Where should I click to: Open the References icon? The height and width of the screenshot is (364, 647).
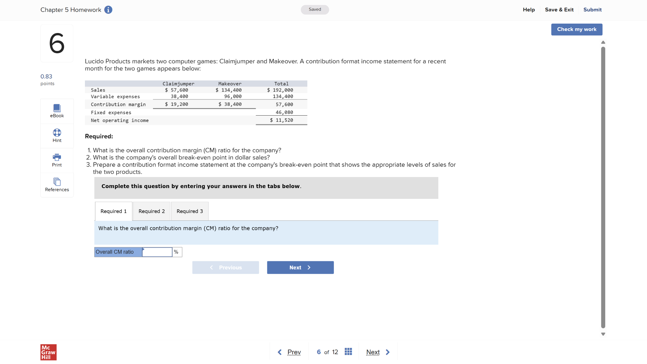tap(57, 185)
